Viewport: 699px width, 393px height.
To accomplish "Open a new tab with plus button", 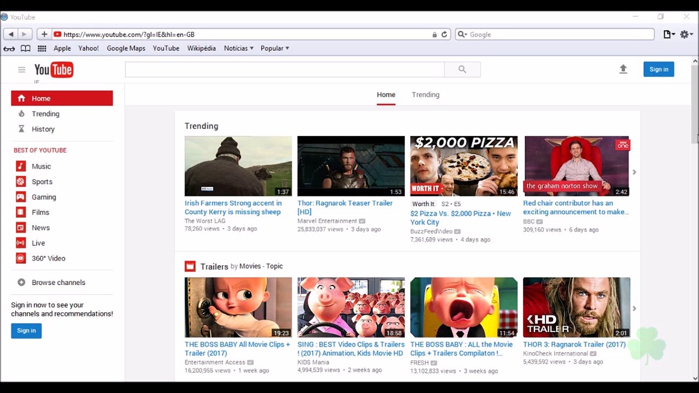I will [x=44, y=34].
